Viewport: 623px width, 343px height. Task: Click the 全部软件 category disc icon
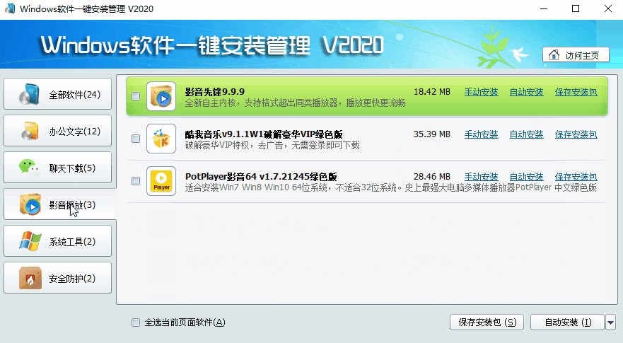point(30,94)
